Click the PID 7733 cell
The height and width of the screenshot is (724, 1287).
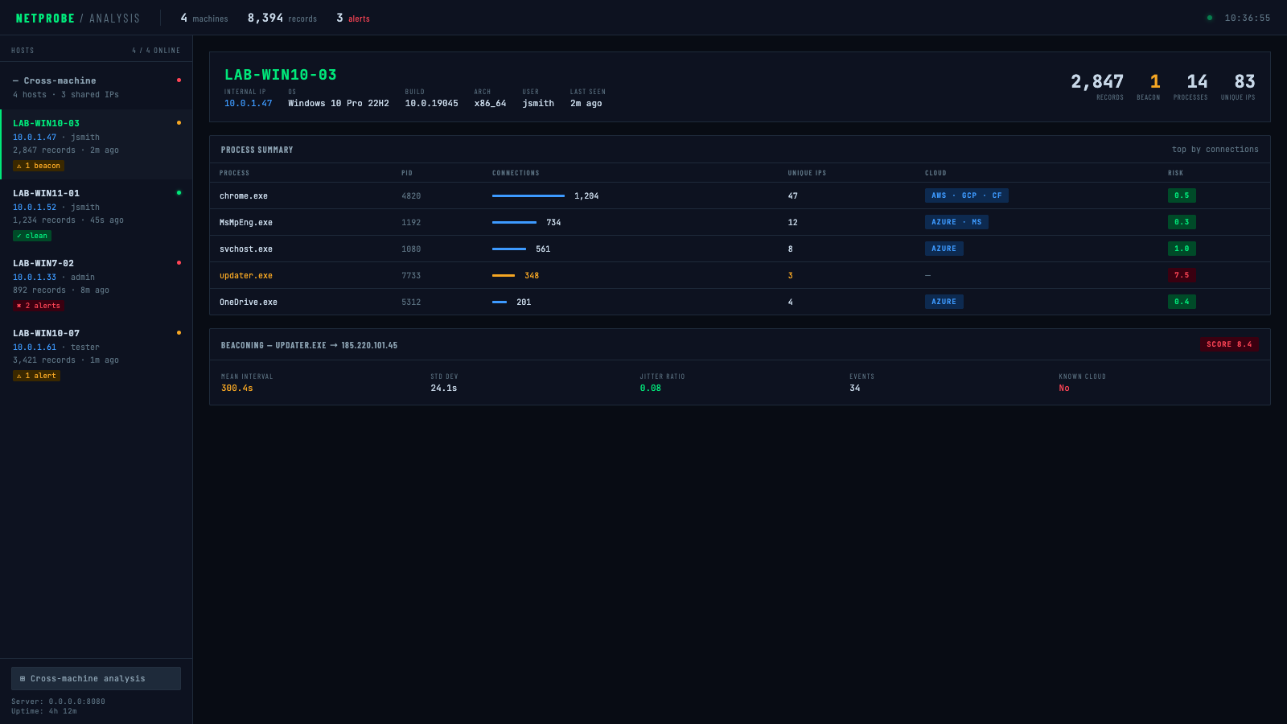tap(411, 275)
